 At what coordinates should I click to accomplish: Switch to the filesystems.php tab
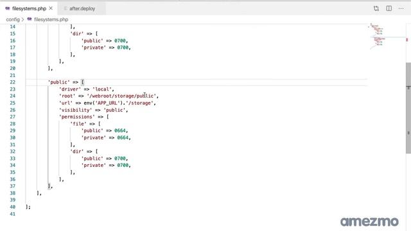29,8
